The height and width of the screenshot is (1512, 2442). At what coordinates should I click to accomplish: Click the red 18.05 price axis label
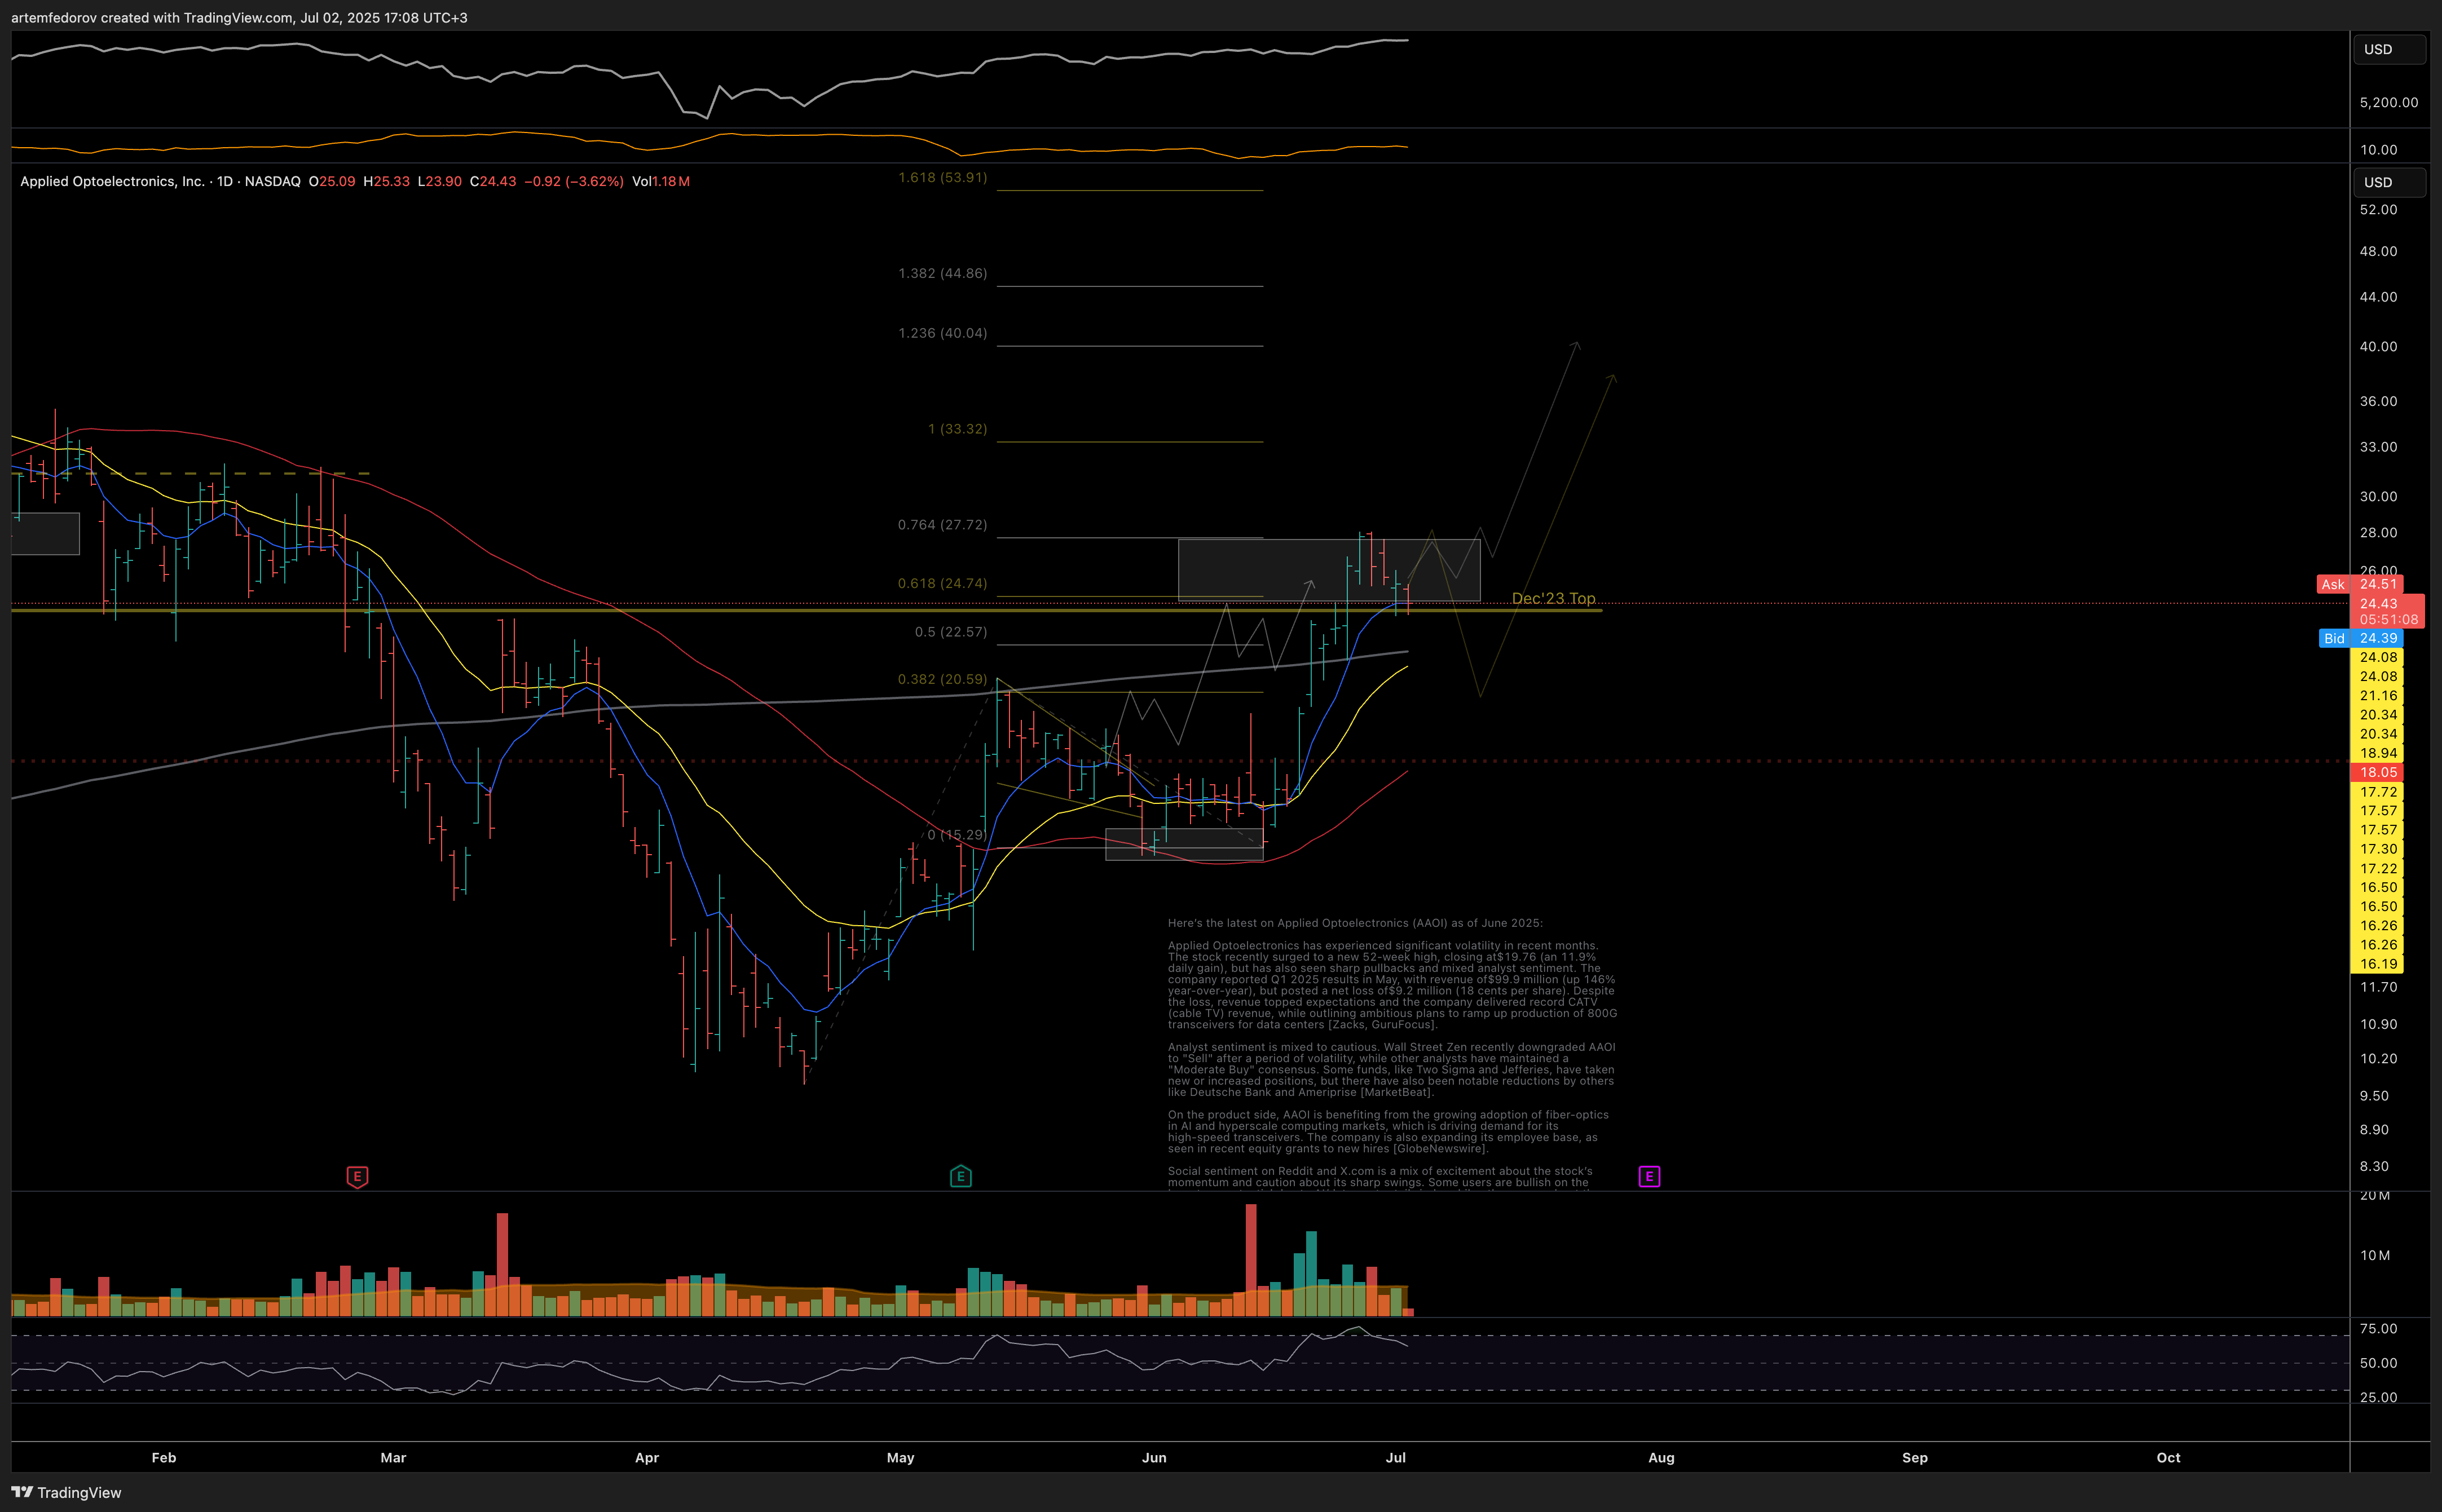click(x=2377, y=772)
